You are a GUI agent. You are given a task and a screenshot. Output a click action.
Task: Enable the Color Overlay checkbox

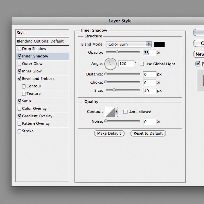19,109
